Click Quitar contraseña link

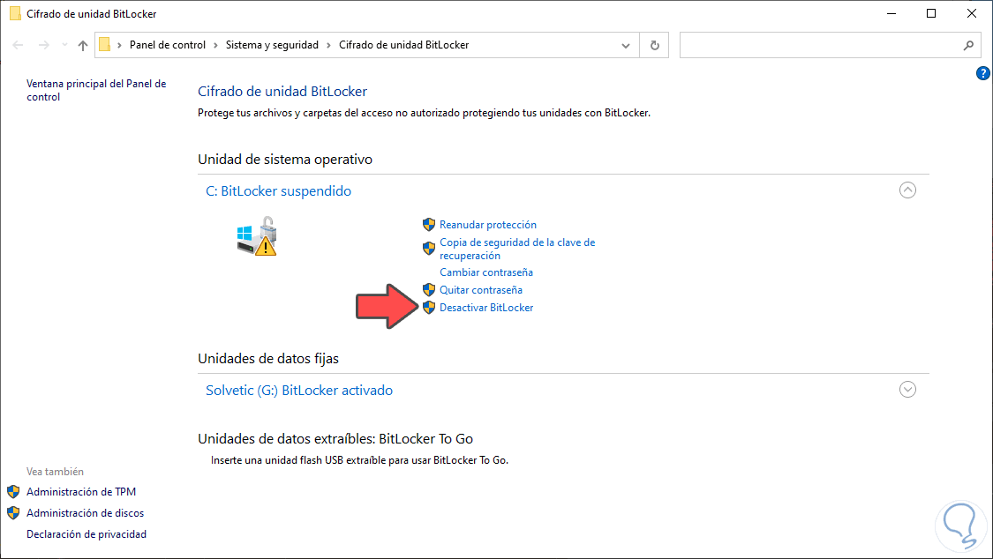point(481,289)
